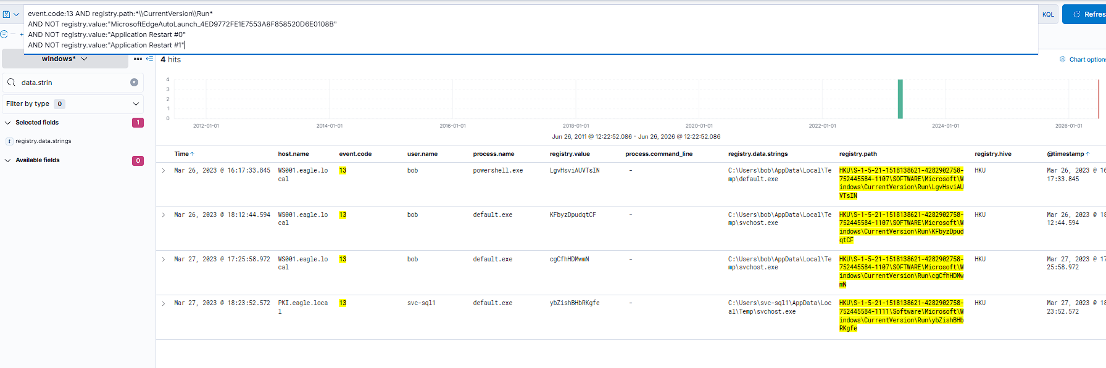Click the default.exe path in first row
Viewport: 1106px width, 368px height.
click(x=780, y=175)
